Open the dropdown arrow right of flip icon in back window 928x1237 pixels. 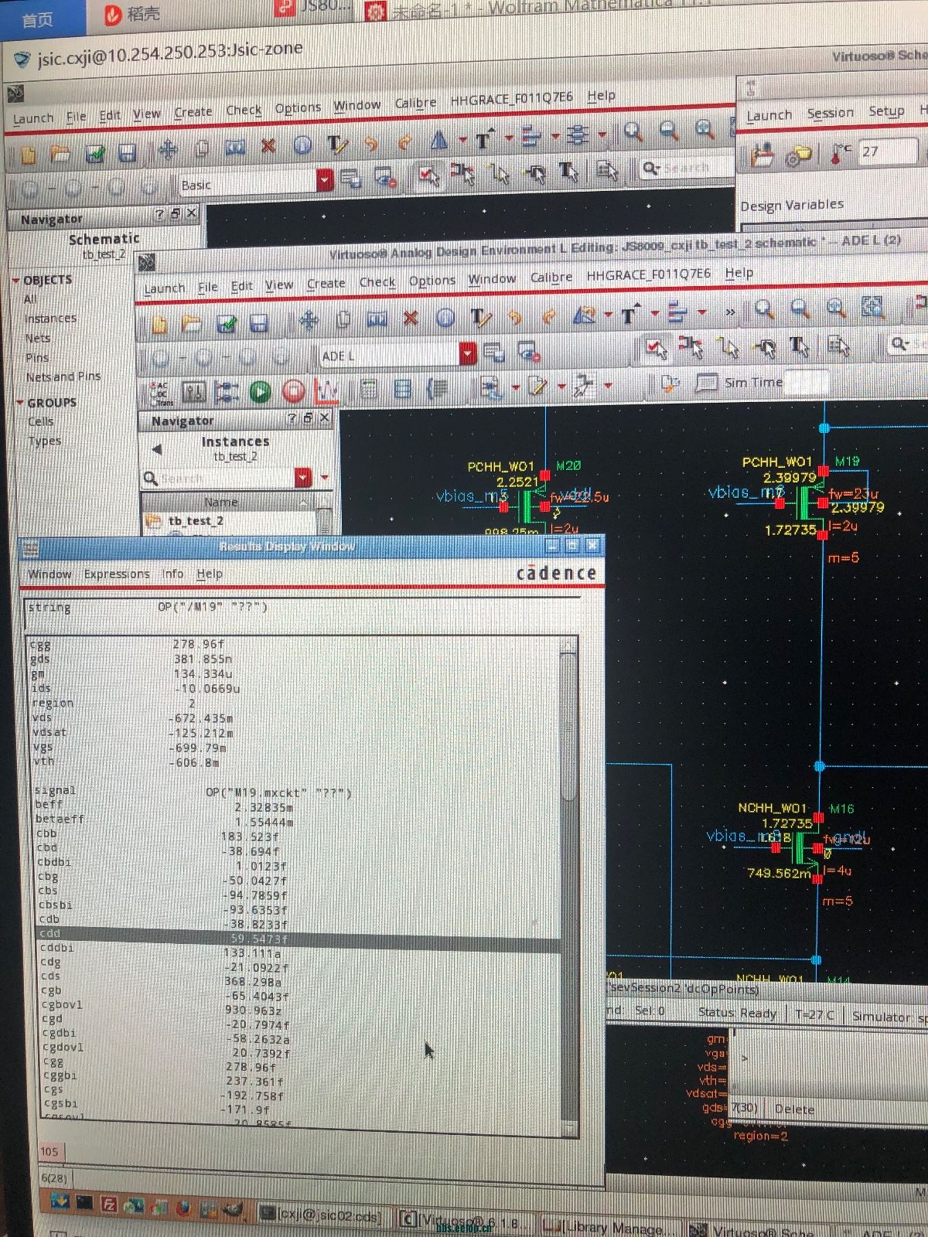point(462,140)
